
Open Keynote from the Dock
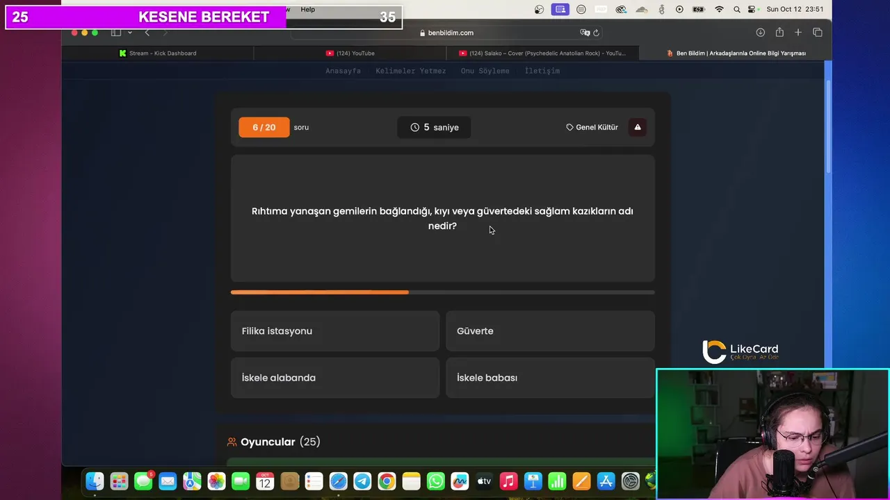pyautogui.click(x=533, y=481)
